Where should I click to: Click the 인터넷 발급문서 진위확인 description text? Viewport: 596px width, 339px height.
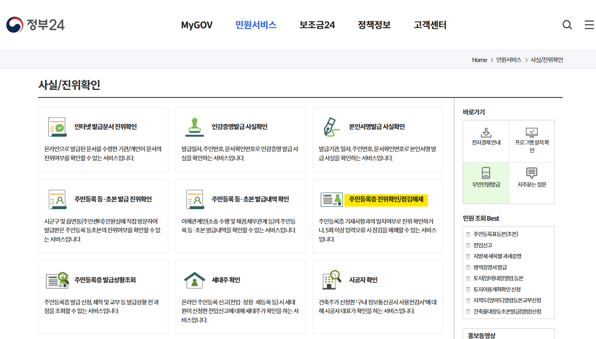[x=103, y=153]
